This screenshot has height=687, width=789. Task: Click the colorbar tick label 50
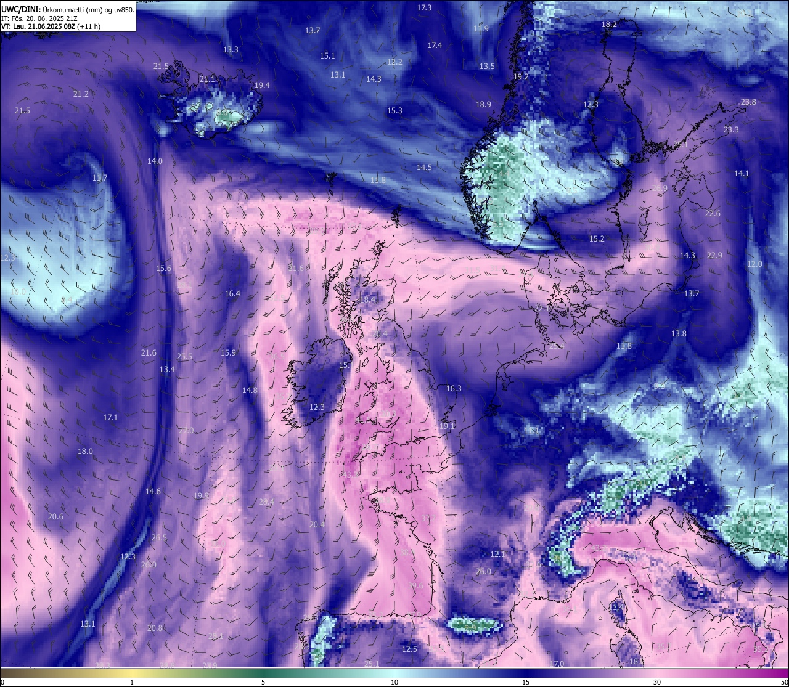point(784,682)
